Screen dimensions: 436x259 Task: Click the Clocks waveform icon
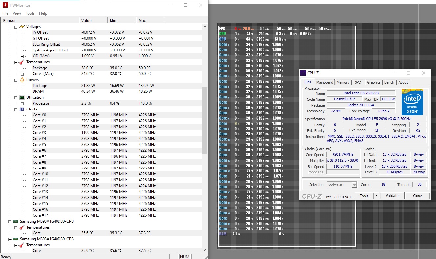[x=22, y=109]
